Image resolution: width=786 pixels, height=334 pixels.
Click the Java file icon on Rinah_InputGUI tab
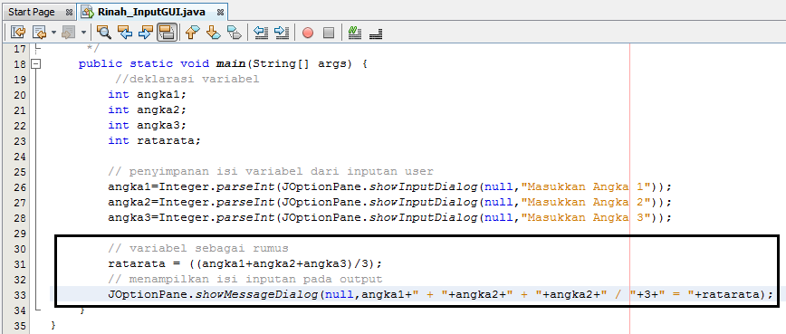coord(88,12)
